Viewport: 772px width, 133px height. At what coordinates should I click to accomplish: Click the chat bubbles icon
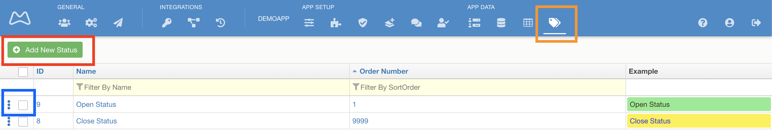point(416,23)
